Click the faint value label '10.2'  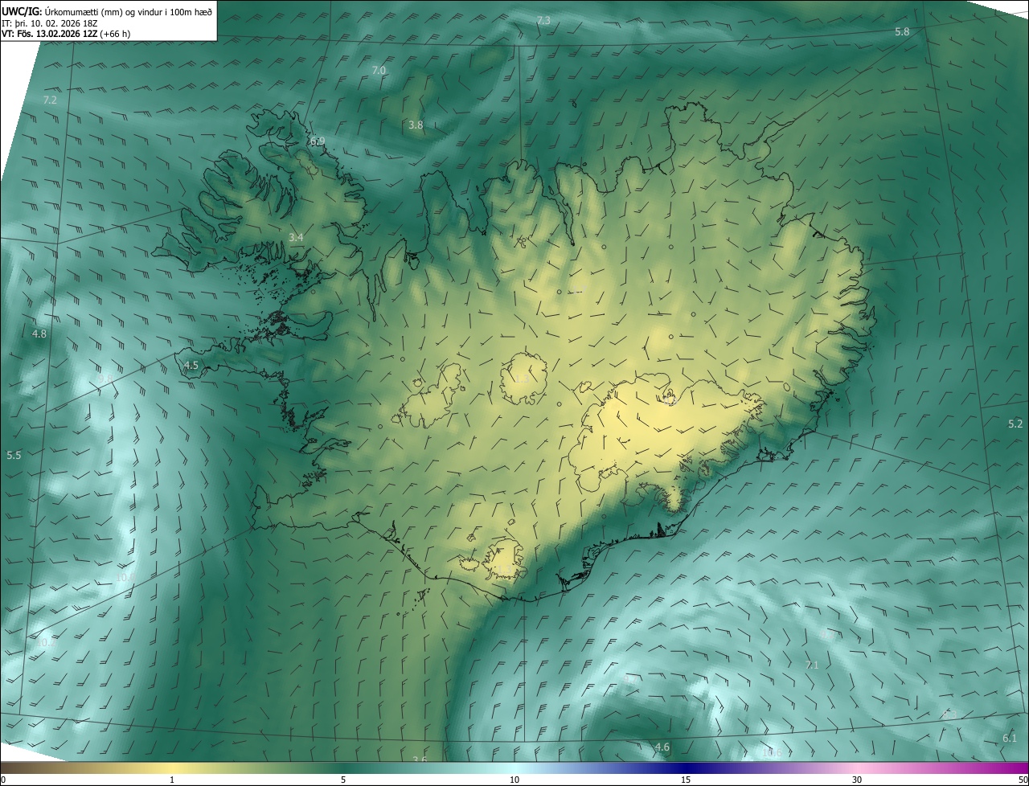click(47, 642)
